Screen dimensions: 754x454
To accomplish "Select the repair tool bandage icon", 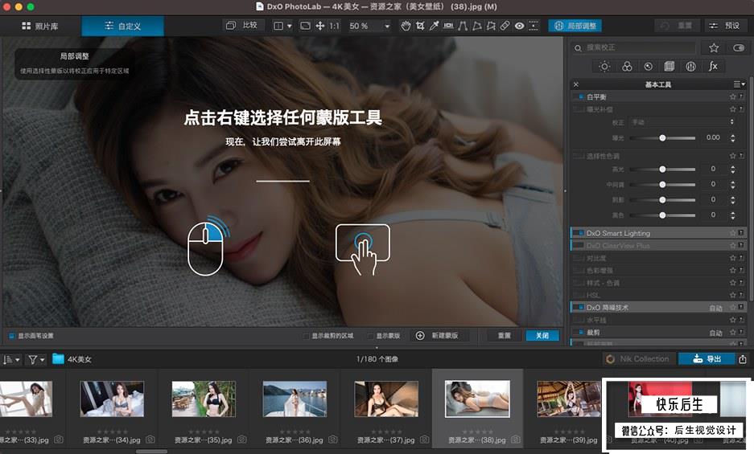I will pyautogui.click(x=505, y=26).
